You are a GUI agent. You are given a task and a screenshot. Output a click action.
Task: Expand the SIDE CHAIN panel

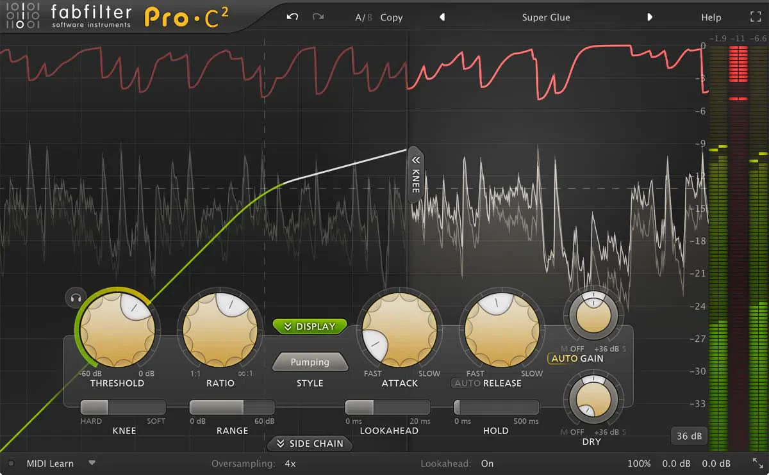coord(310,444)
